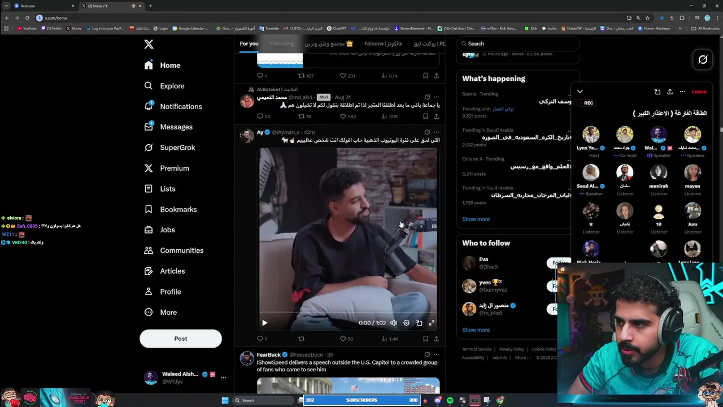723x407 pixels.
Task: Leave the Space
Action: 699,92
